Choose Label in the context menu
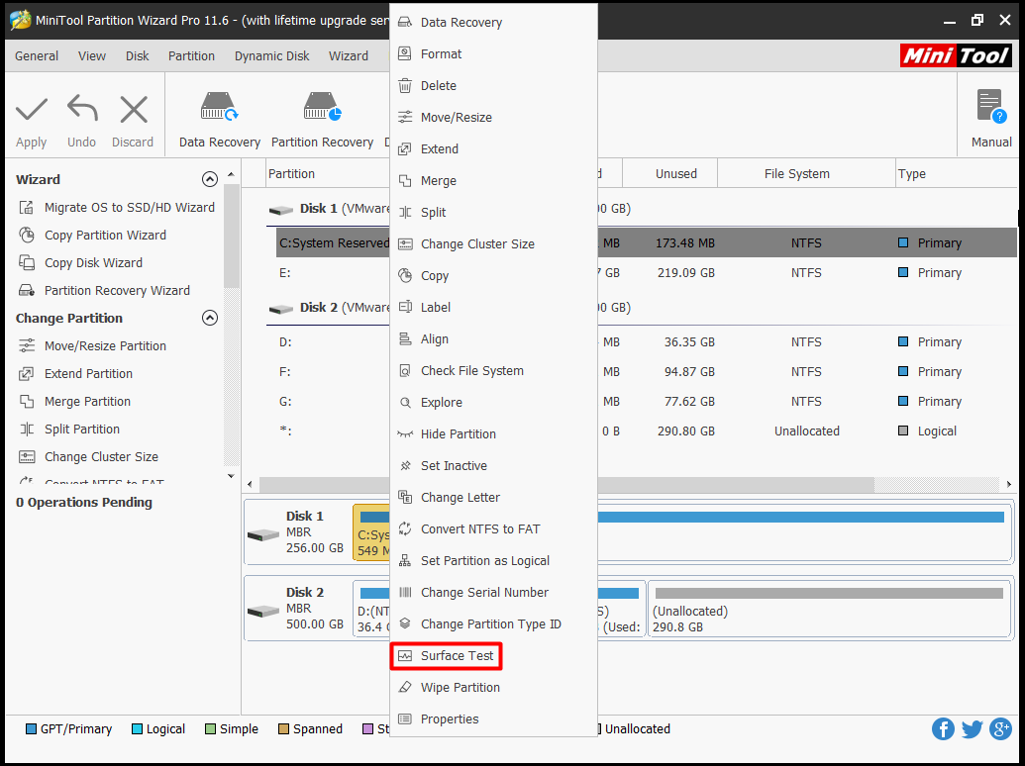The height and width of the screenshot is (766, 1025). tap(493, 308)
